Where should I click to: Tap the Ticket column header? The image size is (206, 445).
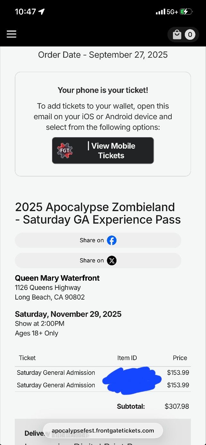27,358
